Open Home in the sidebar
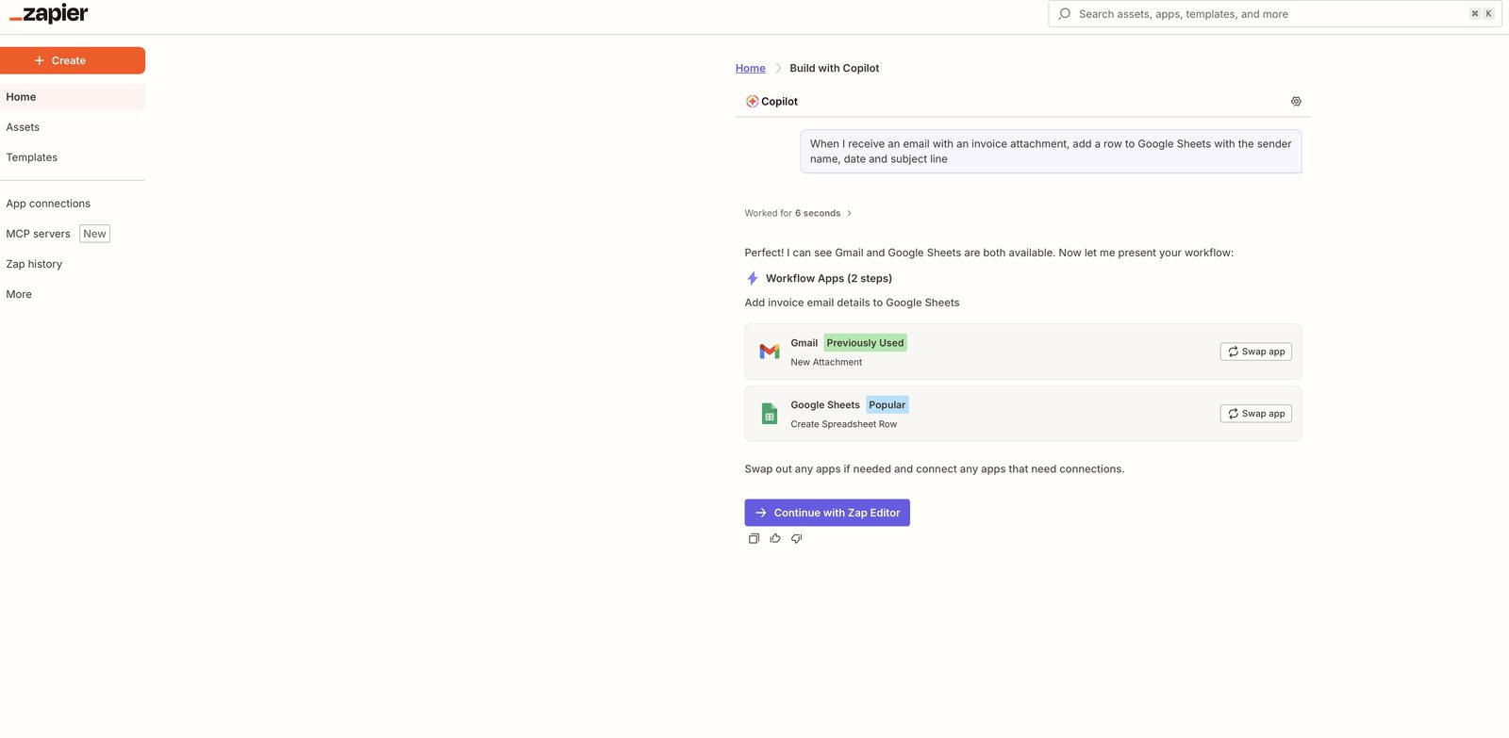Viewport: 1509px width, 738px height. (73, 97)
